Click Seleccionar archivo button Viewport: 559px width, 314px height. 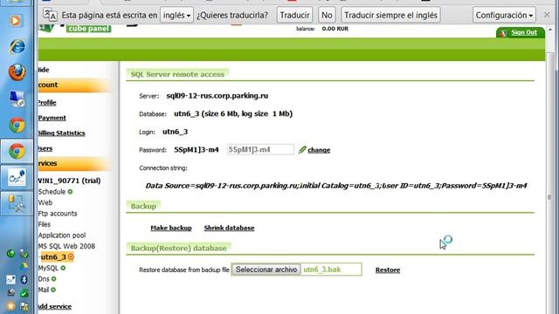pos(266,270)
